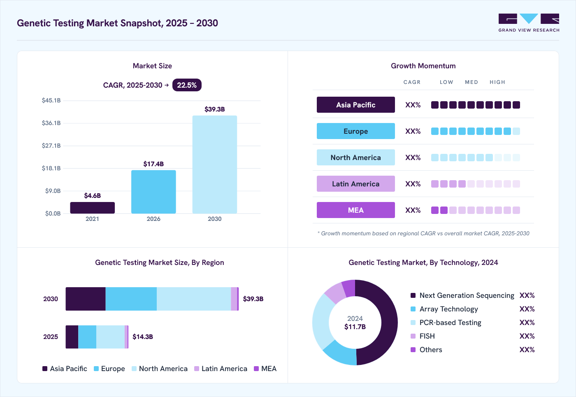Click the Growth Momentum heading
The height and width of the screenshot is (397, 576).
[423, 66]
